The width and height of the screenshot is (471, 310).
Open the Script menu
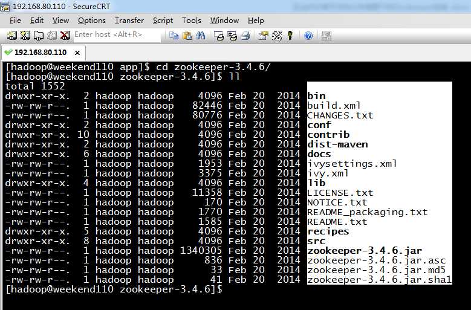pos(163,21)
